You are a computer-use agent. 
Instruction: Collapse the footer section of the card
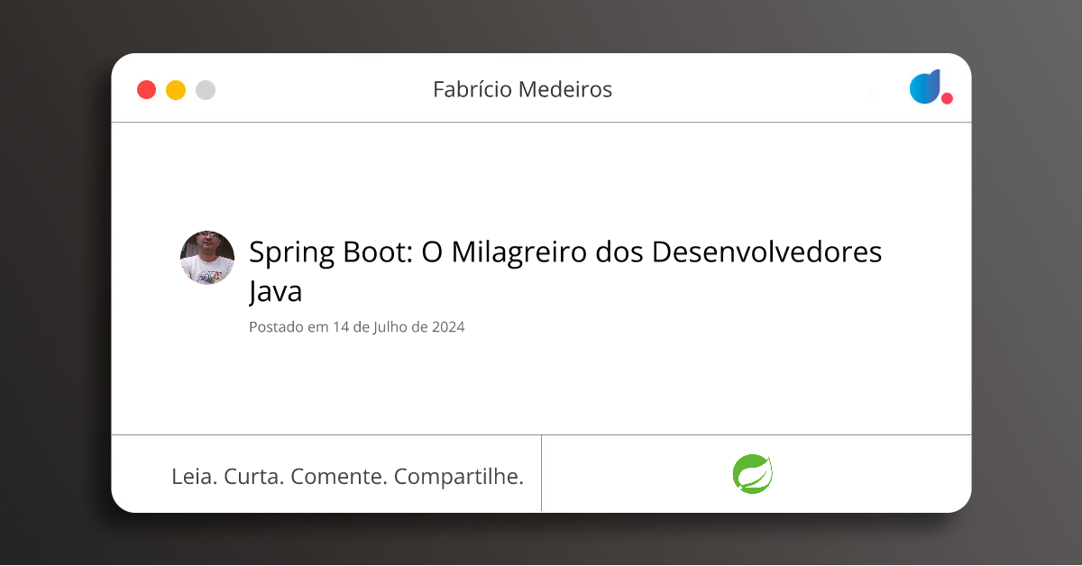(x=541, y=473)
